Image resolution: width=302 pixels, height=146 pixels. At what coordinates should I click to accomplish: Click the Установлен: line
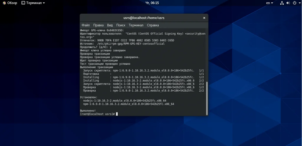point(88,97)
